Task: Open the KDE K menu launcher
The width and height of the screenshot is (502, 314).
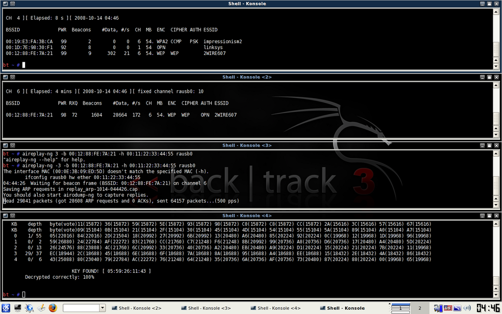Action: point(6,308)
